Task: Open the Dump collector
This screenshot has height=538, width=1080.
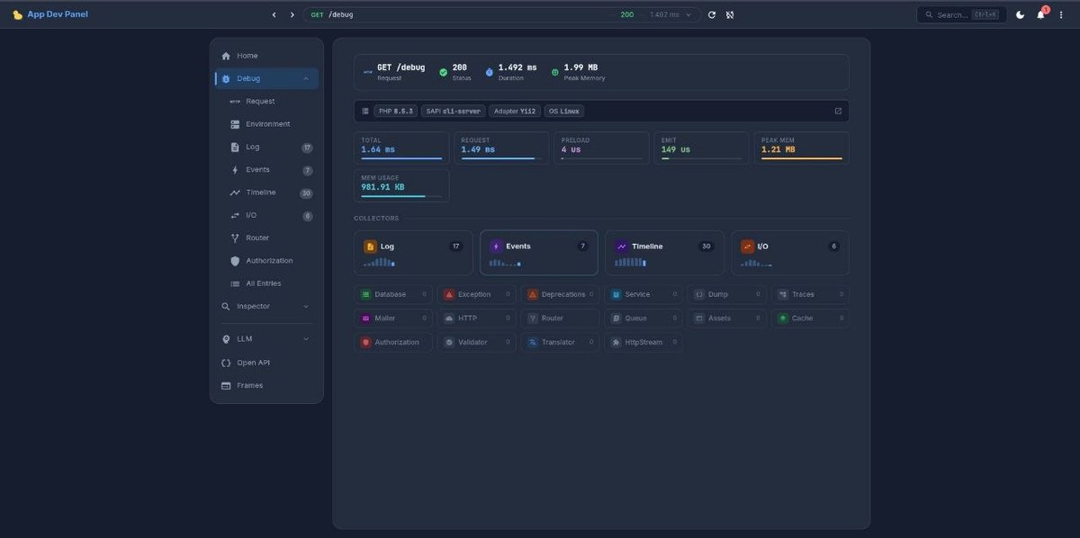Action: click(727, 294)
